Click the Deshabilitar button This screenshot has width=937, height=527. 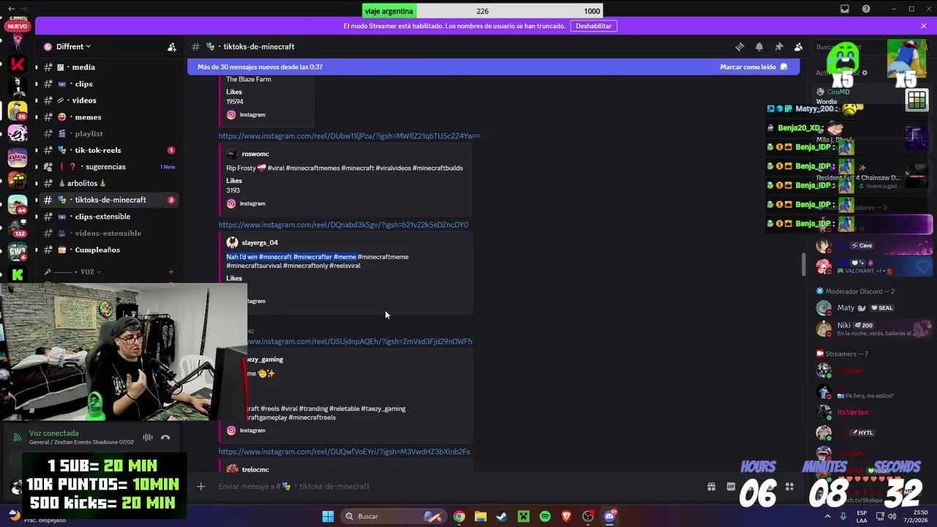tap(594, 26)
